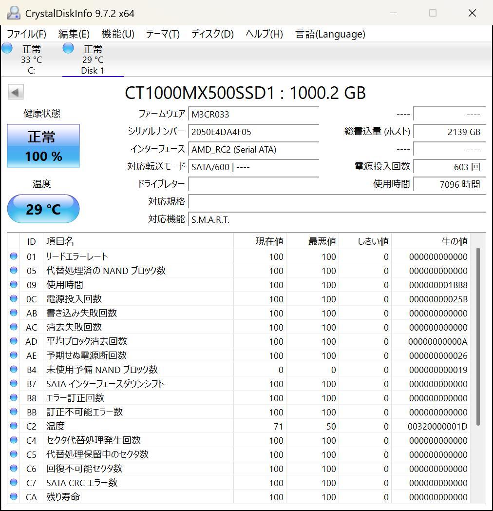Click the blue indicator beside 使用時間

(x=13, y=285)
